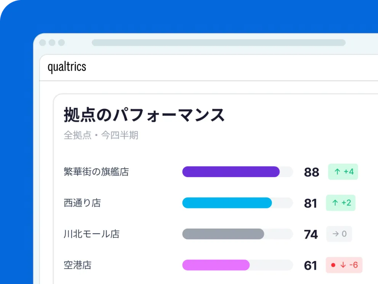
Task: Click the gray bar for 川北モール店
Action: click(x=223, y=234)
